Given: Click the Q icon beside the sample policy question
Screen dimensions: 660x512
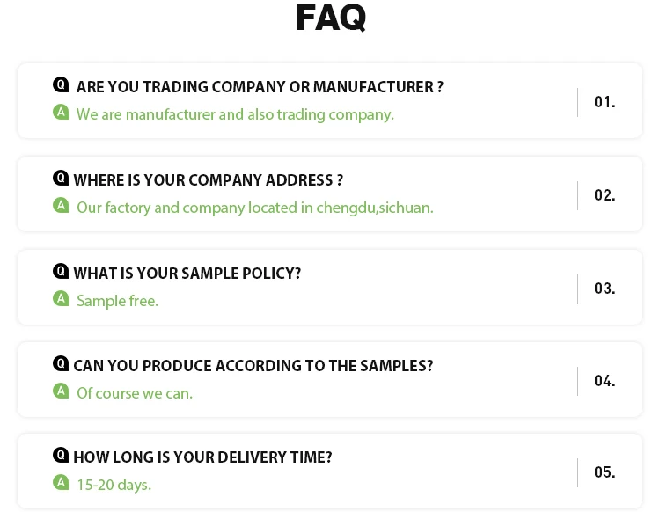Looking at the screenshot, I should 61,271.
